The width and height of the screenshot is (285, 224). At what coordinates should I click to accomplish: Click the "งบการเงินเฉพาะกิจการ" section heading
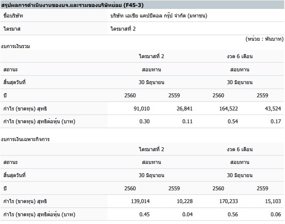[25, 140]
